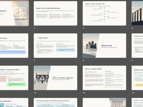Screen dimensions: 143x107
Task: Choose the 1600s–1700s slide thumbnail
Action: click(137, 78)
